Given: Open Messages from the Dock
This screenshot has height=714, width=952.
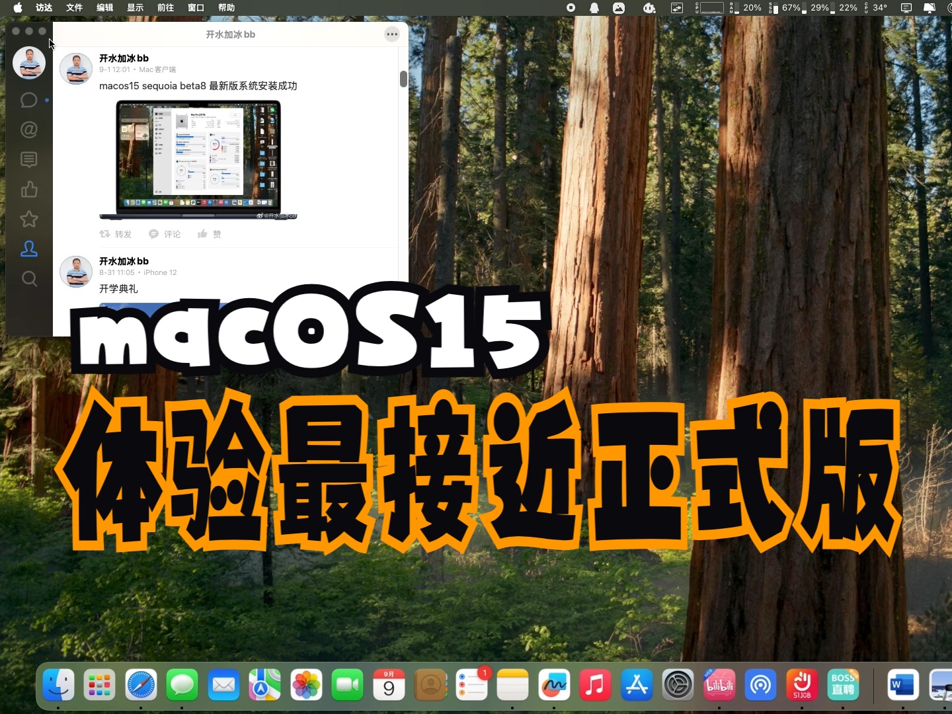Looking at the screenshot, I should pos(182,685).
